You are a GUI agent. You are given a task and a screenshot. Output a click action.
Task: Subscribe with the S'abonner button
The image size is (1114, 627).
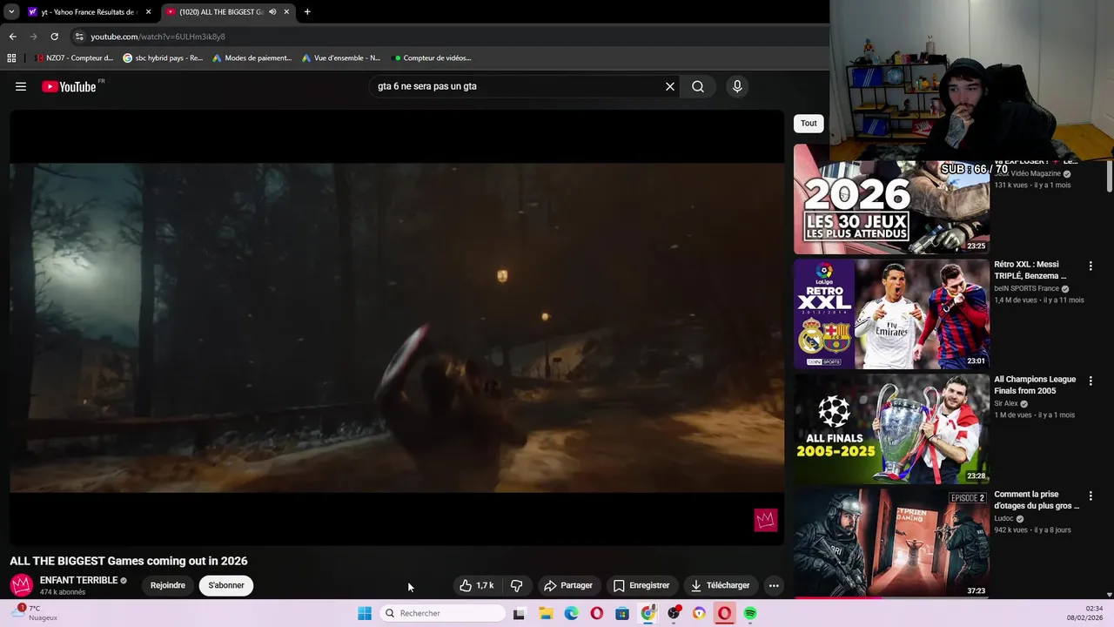pyautogui.click(x=226, y=585)
